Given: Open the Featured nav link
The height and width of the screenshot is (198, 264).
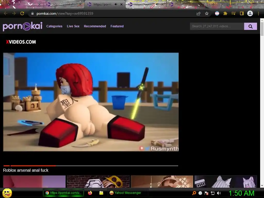Looking at the screenshot, I should point(117,26).
